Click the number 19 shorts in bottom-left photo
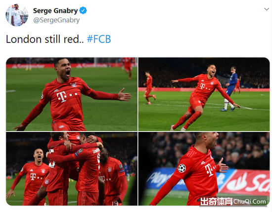This screenshot has height=212, width=272. pyautogui.click(x=115, y=203)
